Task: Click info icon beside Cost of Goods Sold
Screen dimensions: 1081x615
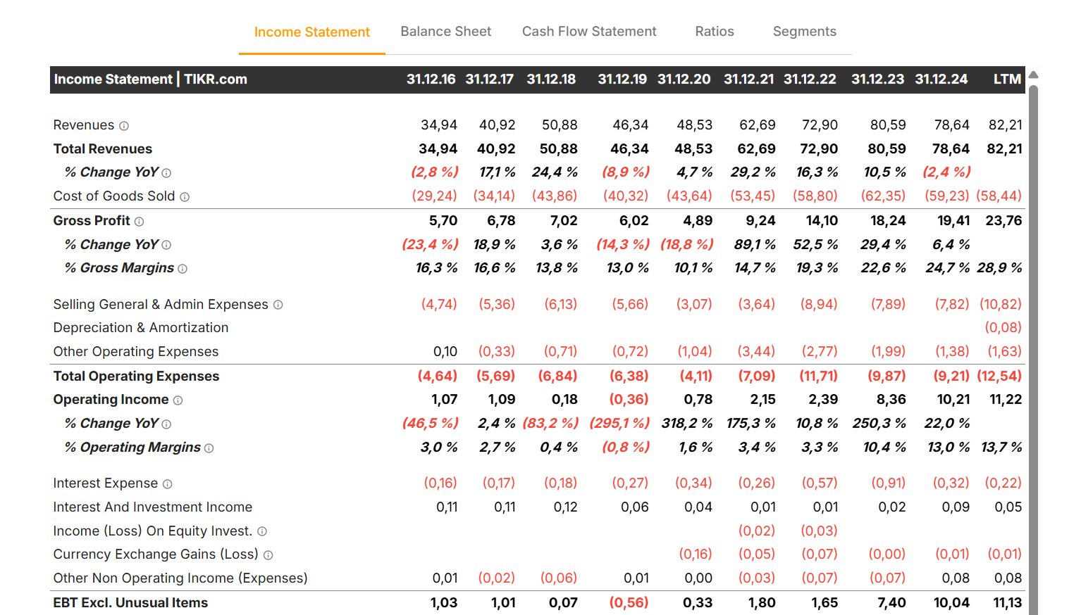Action: [x=185, y=197]
